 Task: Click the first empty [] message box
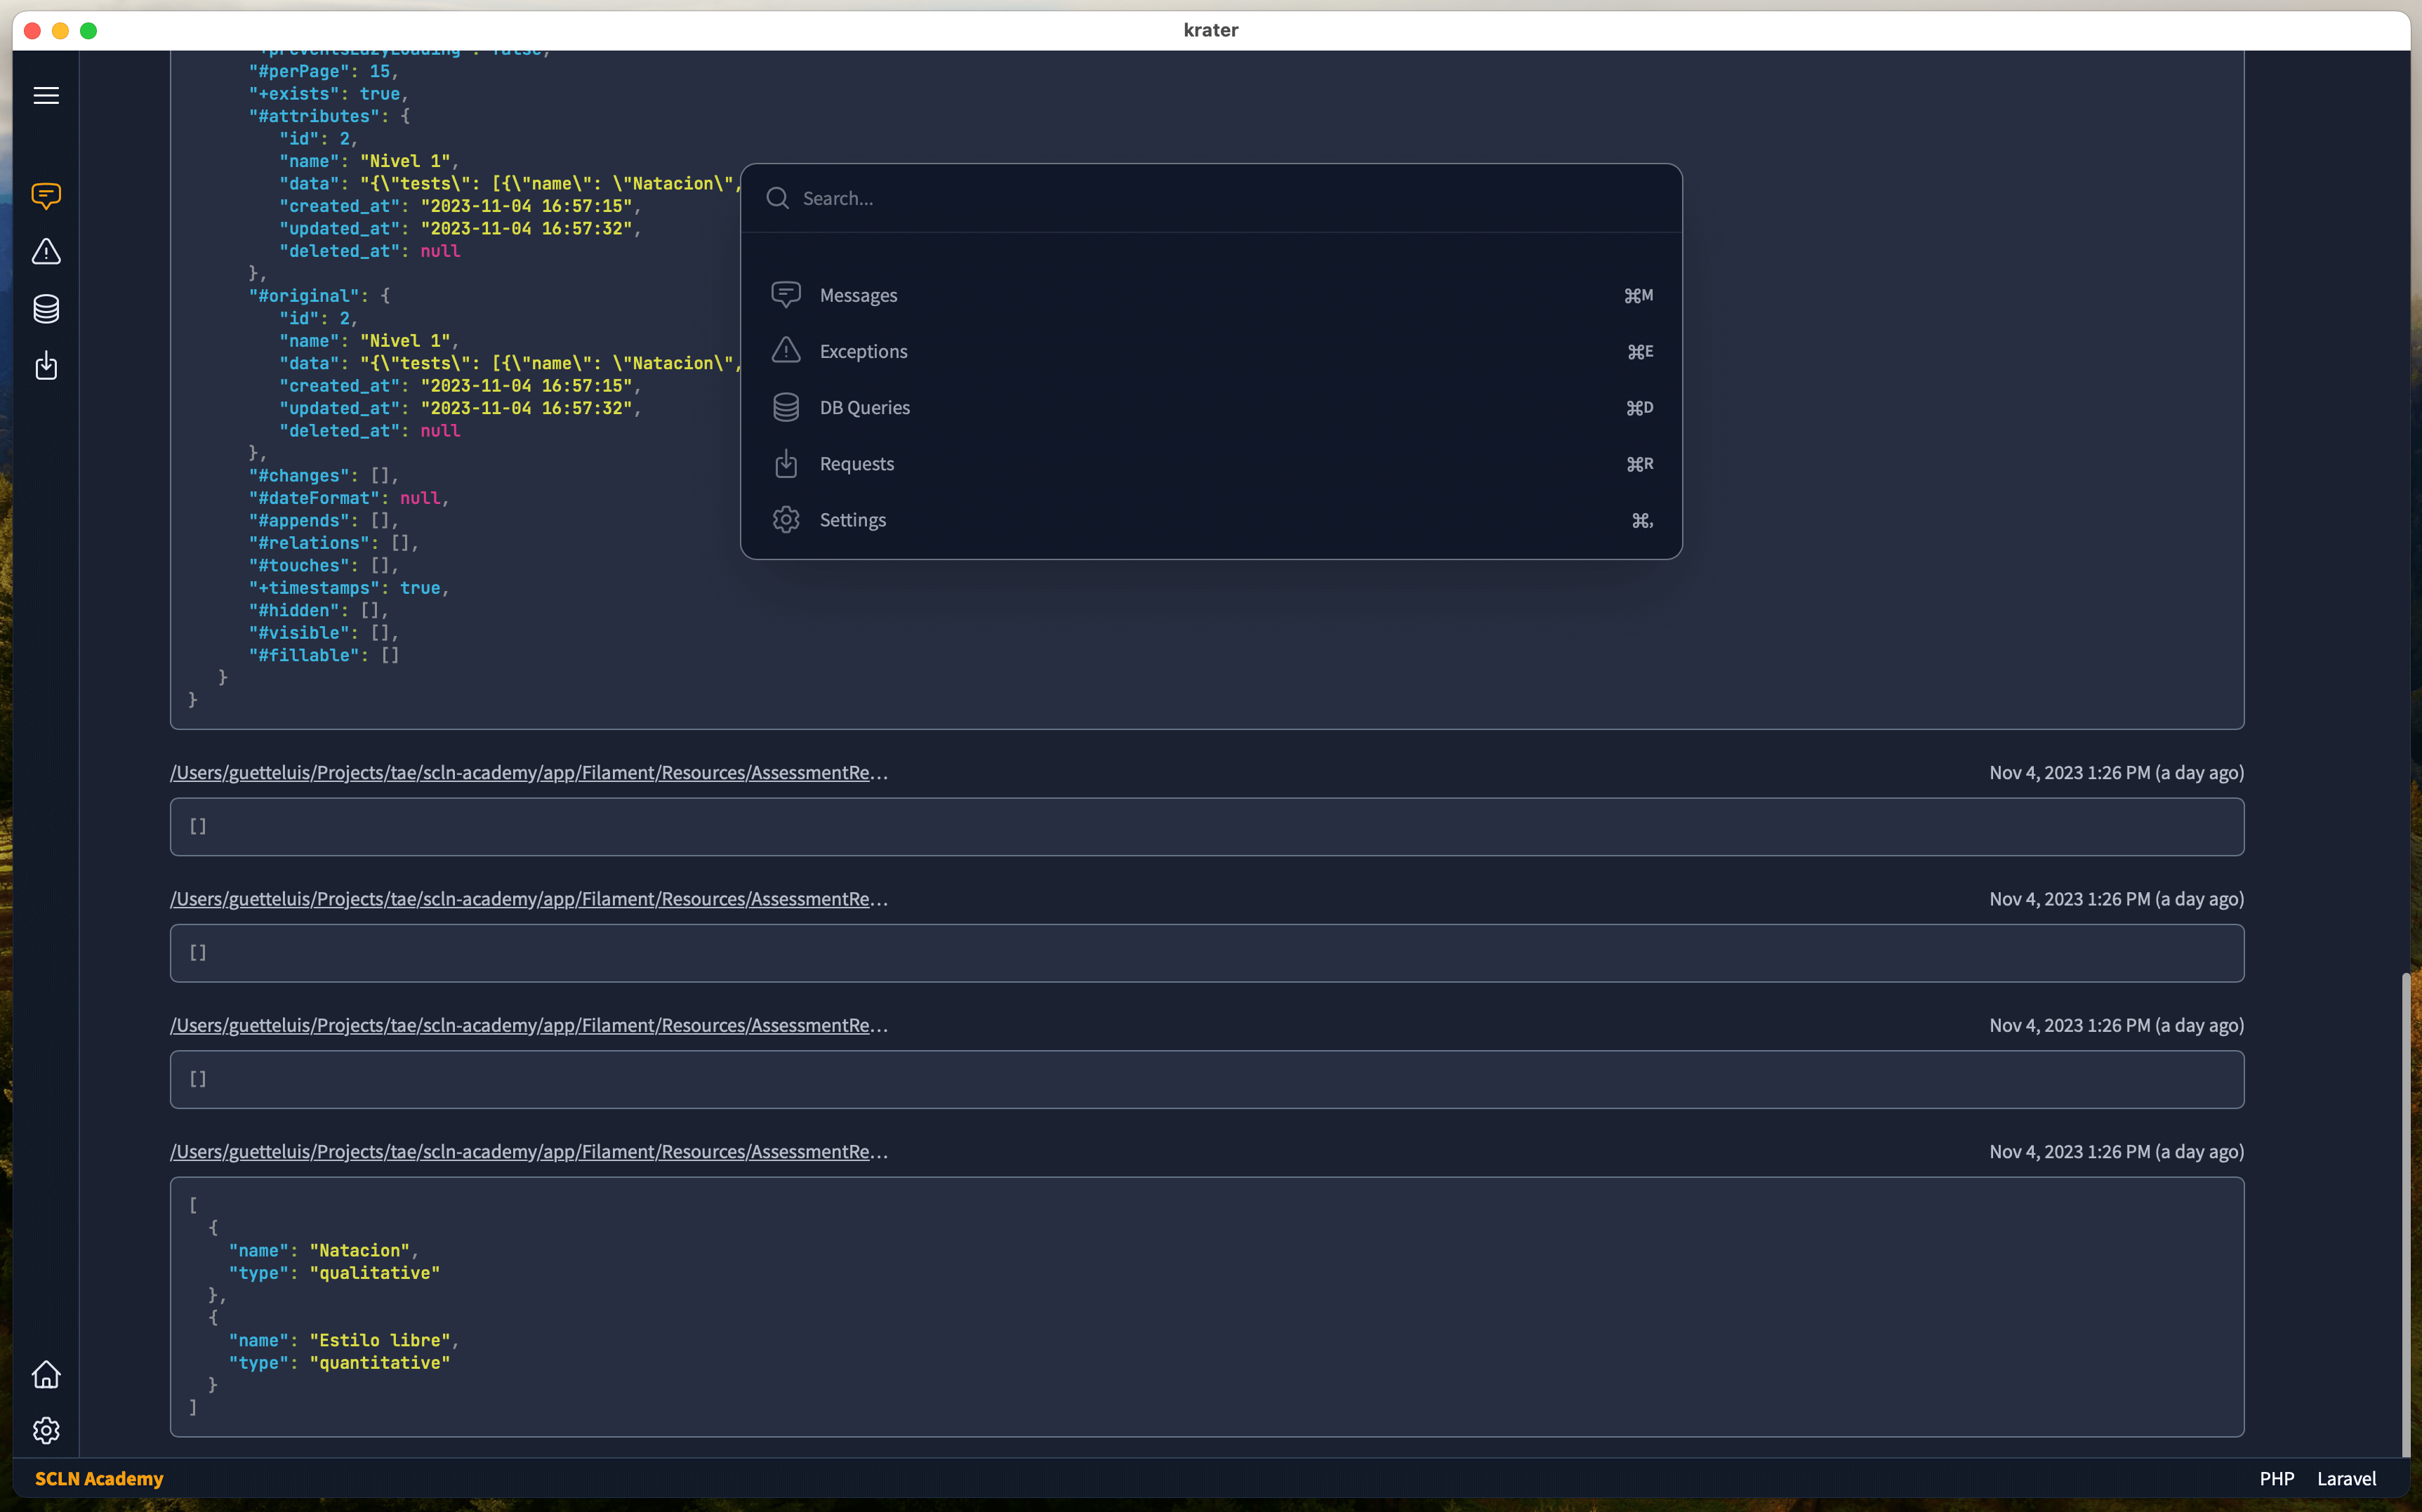point(1206,826)
